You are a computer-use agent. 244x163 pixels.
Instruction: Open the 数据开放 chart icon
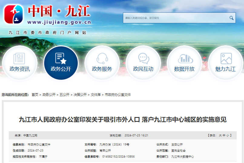click(184, 59)
